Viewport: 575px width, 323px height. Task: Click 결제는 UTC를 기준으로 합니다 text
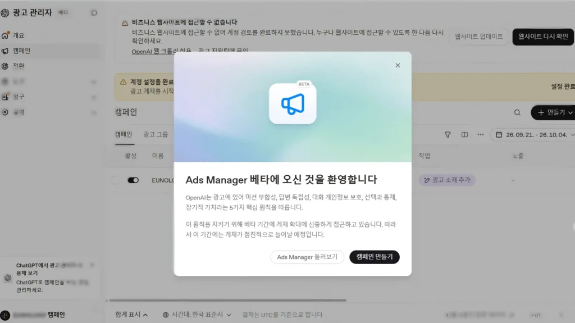282,315
